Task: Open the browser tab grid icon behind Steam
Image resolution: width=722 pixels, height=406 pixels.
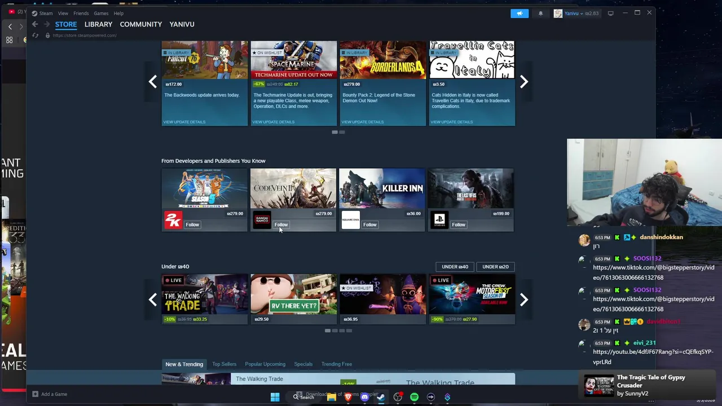Action: coord(10,40)
